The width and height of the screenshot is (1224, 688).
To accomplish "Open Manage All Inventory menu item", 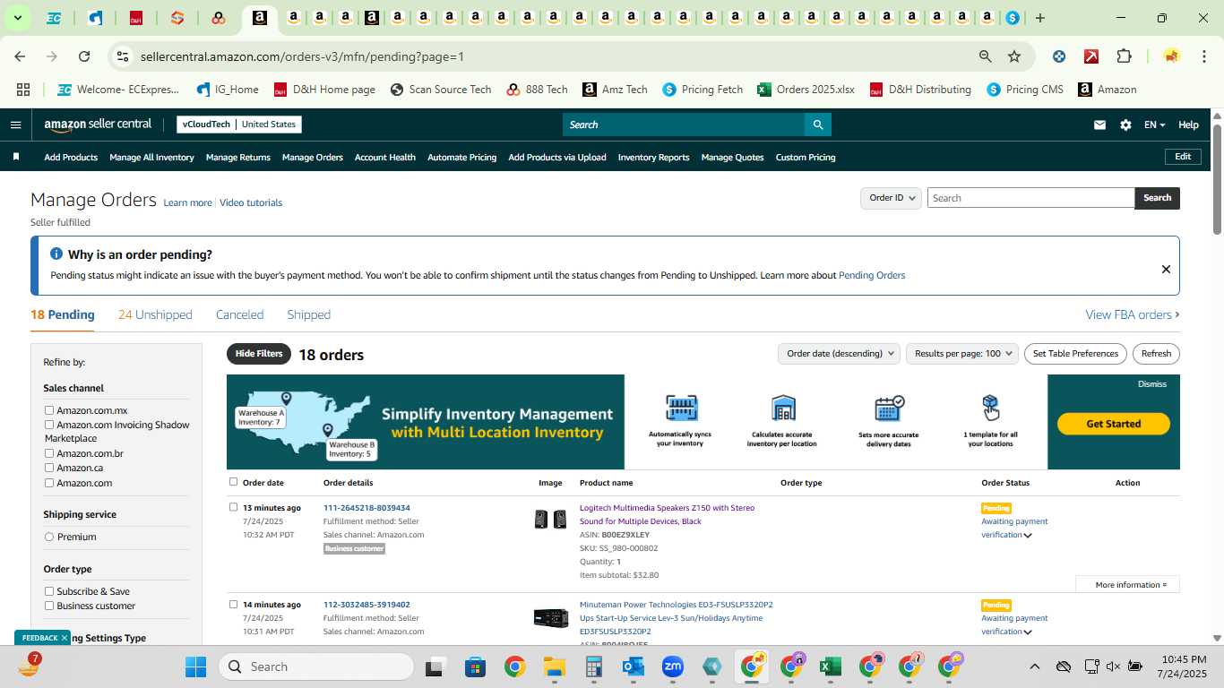I will 151,158.
